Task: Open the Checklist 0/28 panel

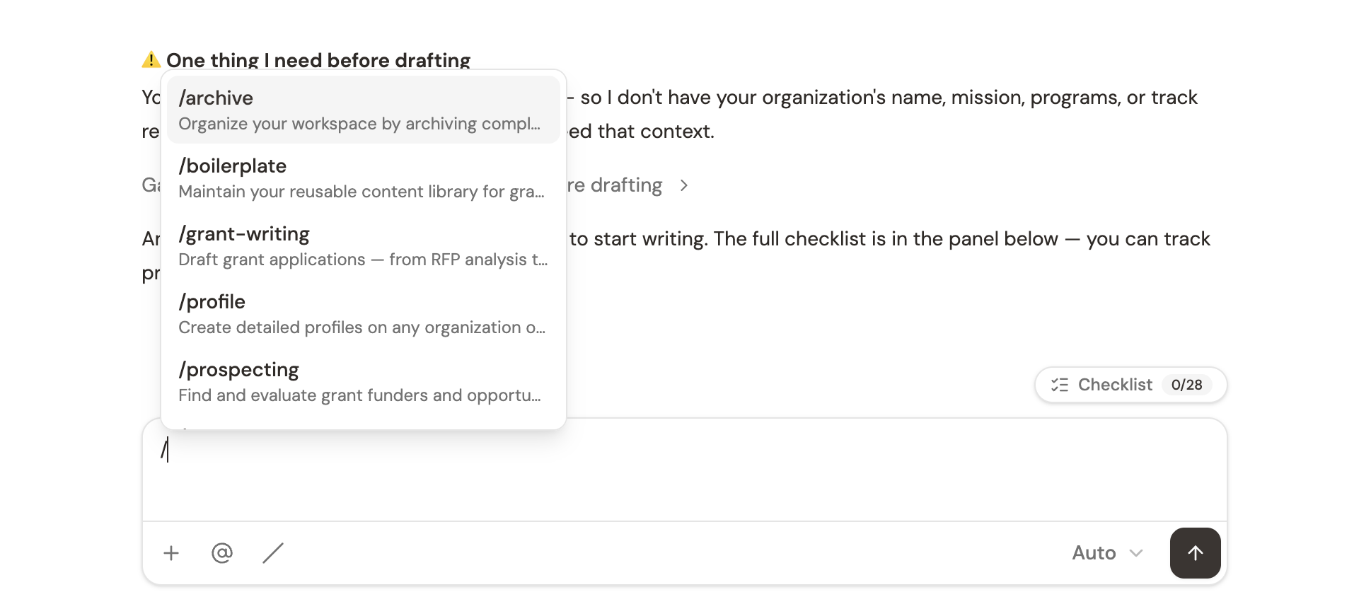Action: (x=1130, y=385)
